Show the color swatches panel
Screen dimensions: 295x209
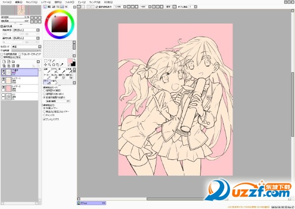(62, 7)
